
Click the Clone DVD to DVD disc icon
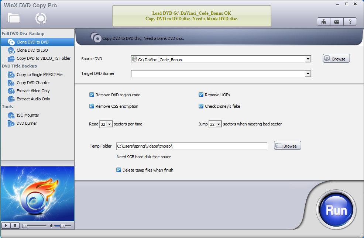pyautogui.click(x=11, y=42)
